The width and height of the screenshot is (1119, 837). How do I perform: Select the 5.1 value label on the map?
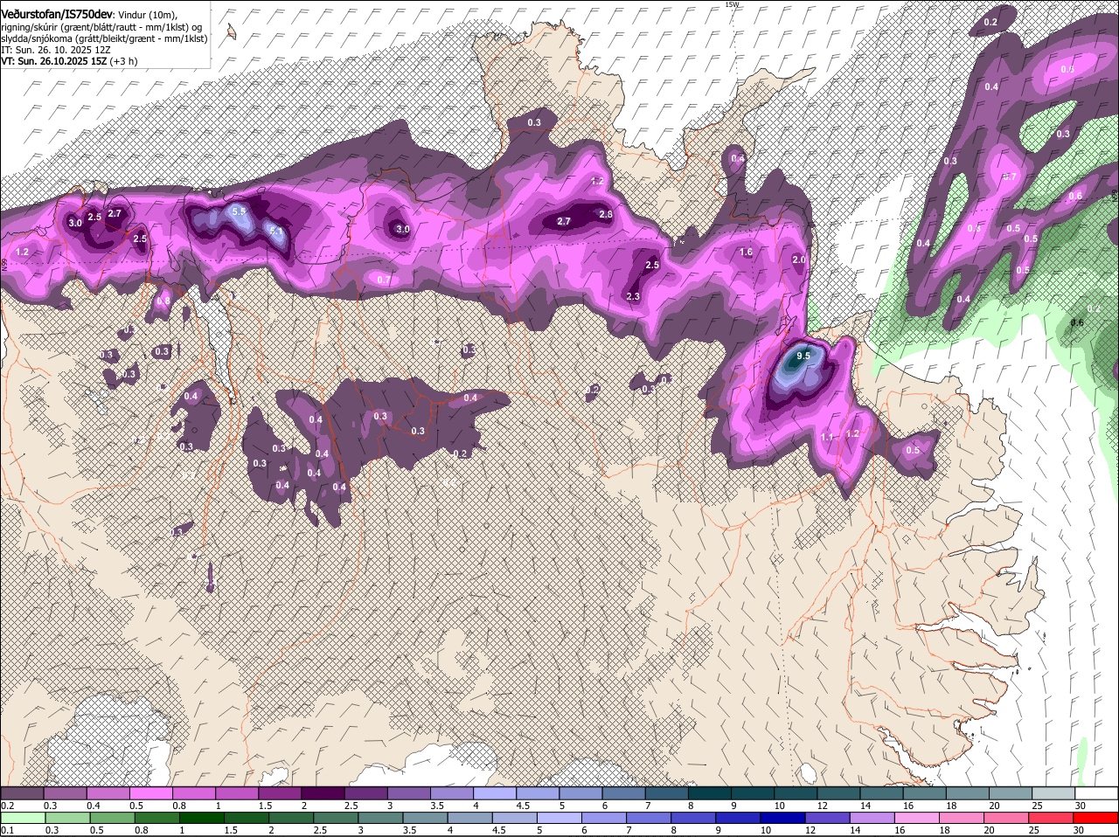(275, 232)
